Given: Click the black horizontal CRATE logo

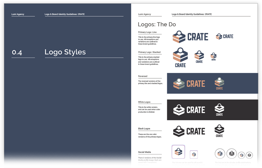Looking at the screenshot, I should (x=189, y=131).
